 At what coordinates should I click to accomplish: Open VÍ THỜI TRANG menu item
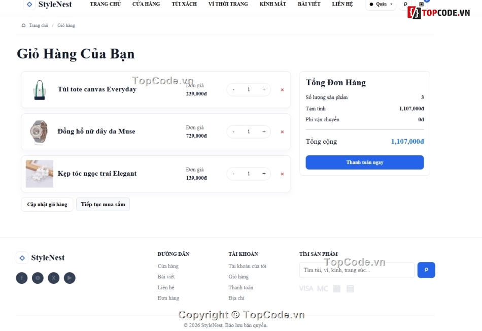pyautogui.click(x=228, y=4)
